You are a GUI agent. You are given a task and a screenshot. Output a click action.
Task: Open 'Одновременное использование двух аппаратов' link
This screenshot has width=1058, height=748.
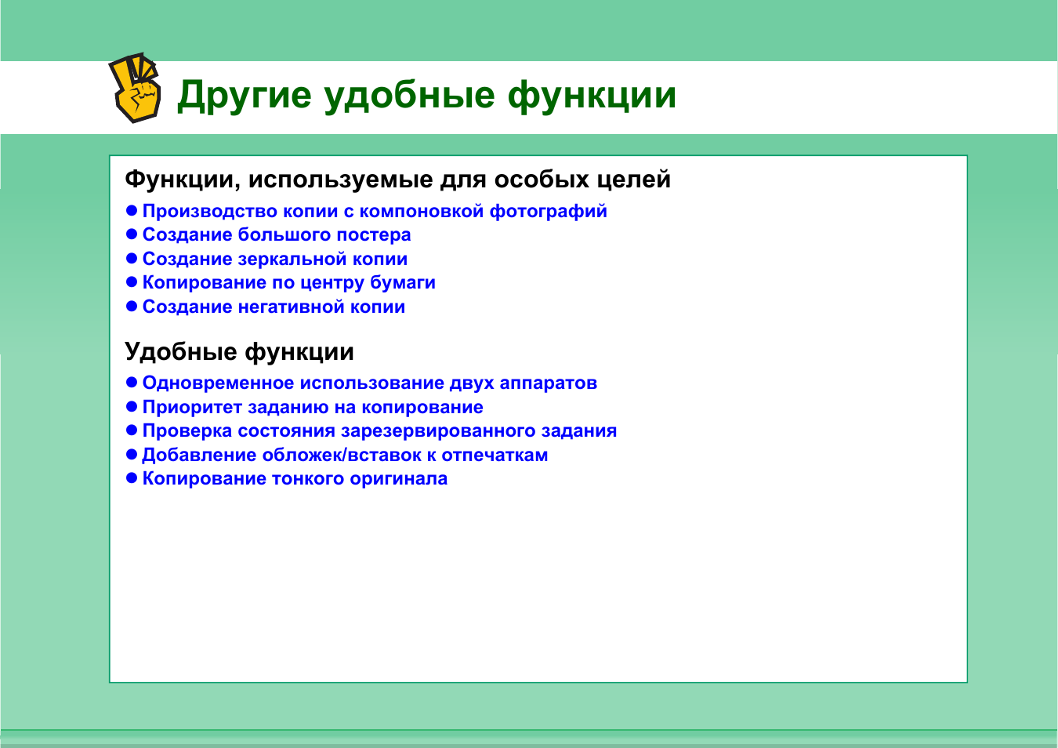pos(370,383)
